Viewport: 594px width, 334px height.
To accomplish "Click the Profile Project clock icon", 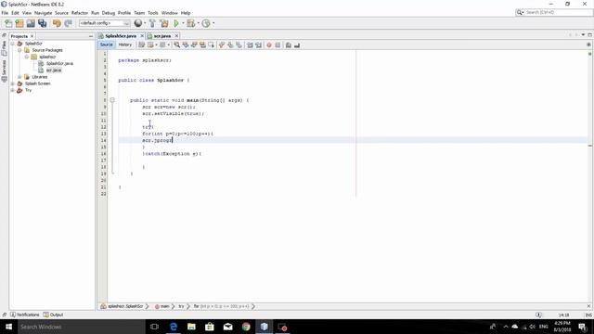I will [x=206, y=23].
